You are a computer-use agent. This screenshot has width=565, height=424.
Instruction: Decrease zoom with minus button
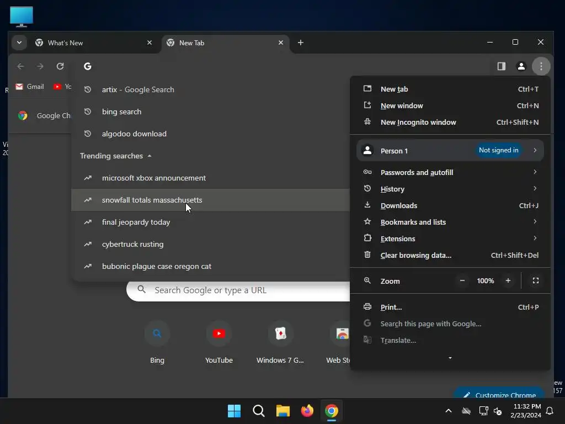[x=462, y=281]
